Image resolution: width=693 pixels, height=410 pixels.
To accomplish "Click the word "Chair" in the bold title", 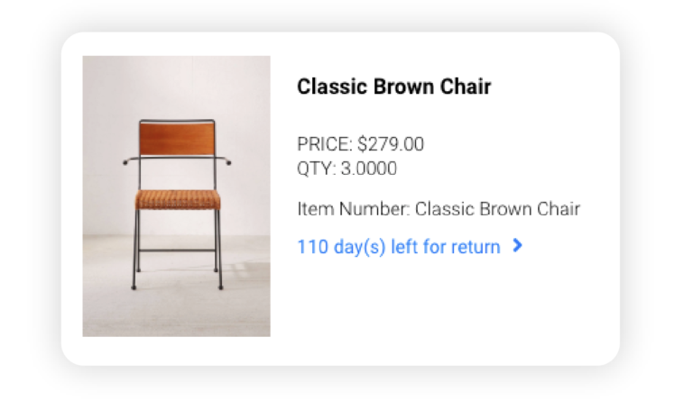I will tap(466, 87).
